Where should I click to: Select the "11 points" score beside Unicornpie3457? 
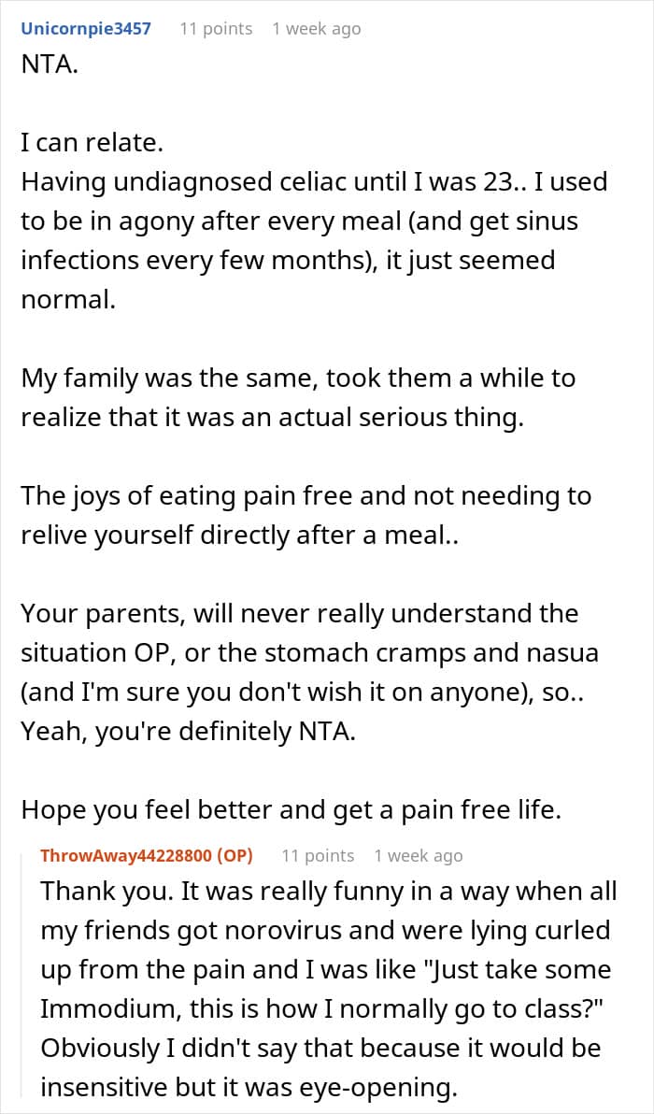click(215, 29)
